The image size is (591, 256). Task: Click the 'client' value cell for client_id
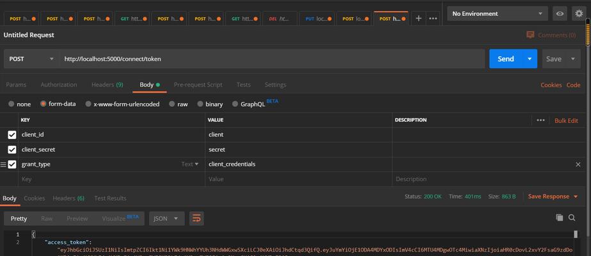pyautogui.click(x=299, y=134)
